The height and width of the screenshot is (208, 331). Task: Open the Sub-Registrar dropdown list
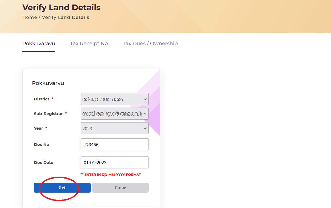point(114,114)
